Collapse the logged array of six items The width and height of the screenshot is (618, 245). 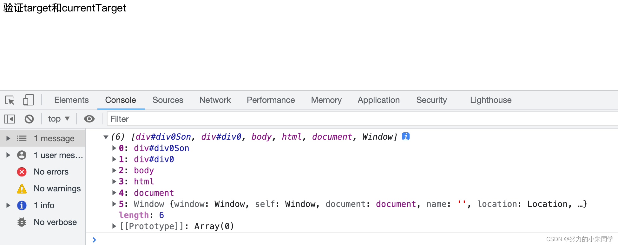click(106, 137)
